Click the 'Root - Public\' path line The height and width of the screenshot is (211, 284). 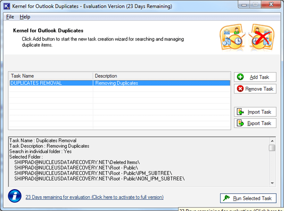[x=76, y=168]
